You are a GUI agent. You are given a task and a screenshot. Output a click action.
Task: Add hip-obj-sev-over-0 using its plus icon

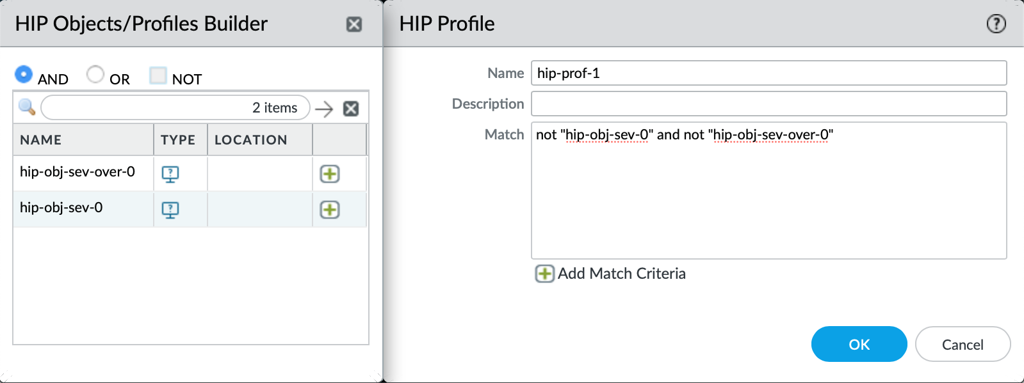click(330, 174)
